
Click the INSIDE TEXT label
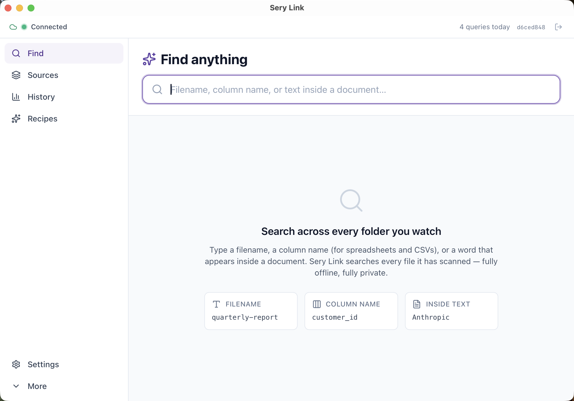(x=448, y=304)
